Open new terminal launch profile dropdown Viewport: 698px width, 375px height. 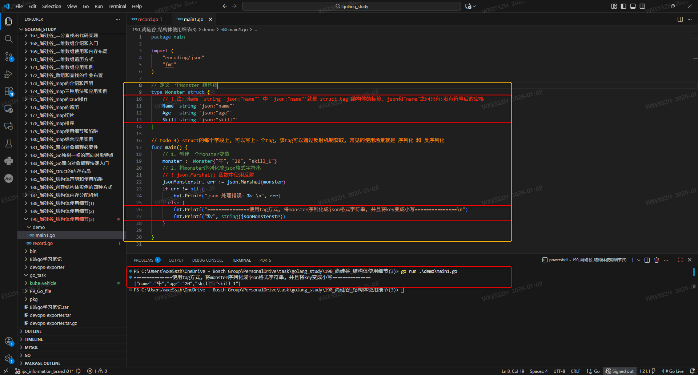tap(639, 260)
